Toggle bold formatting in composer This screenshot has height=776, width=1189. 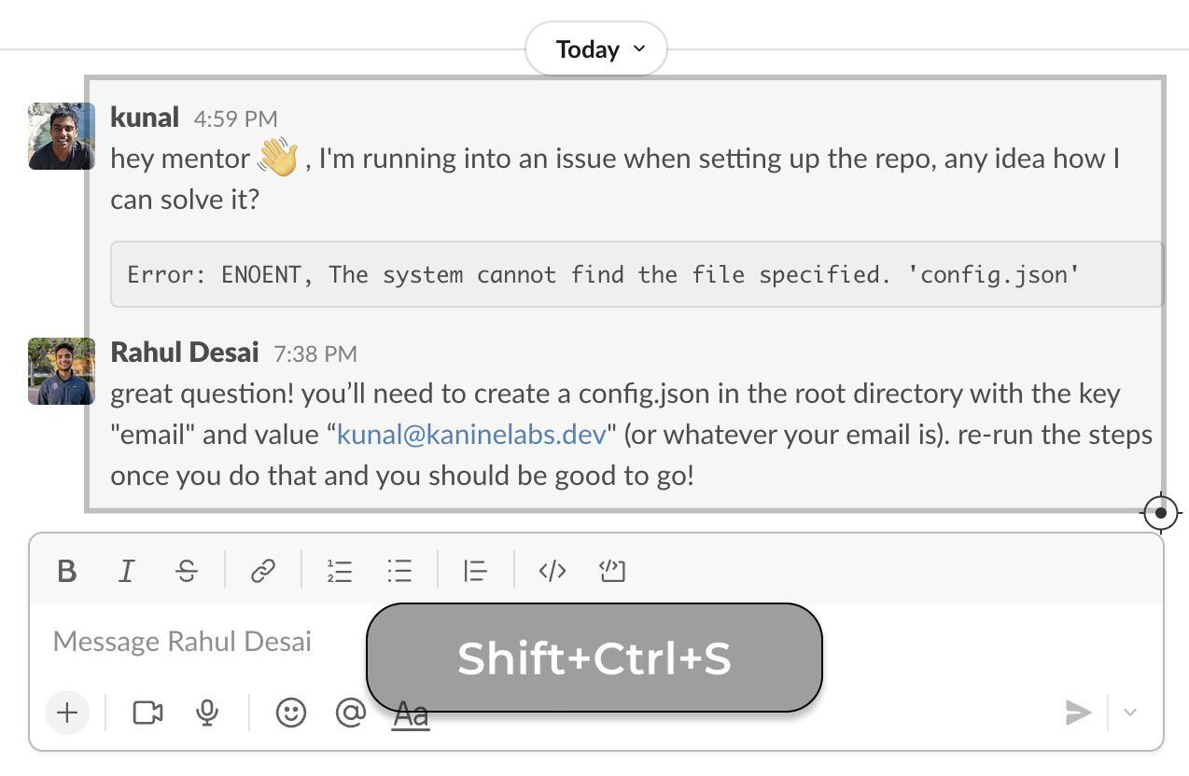(66, 571)
